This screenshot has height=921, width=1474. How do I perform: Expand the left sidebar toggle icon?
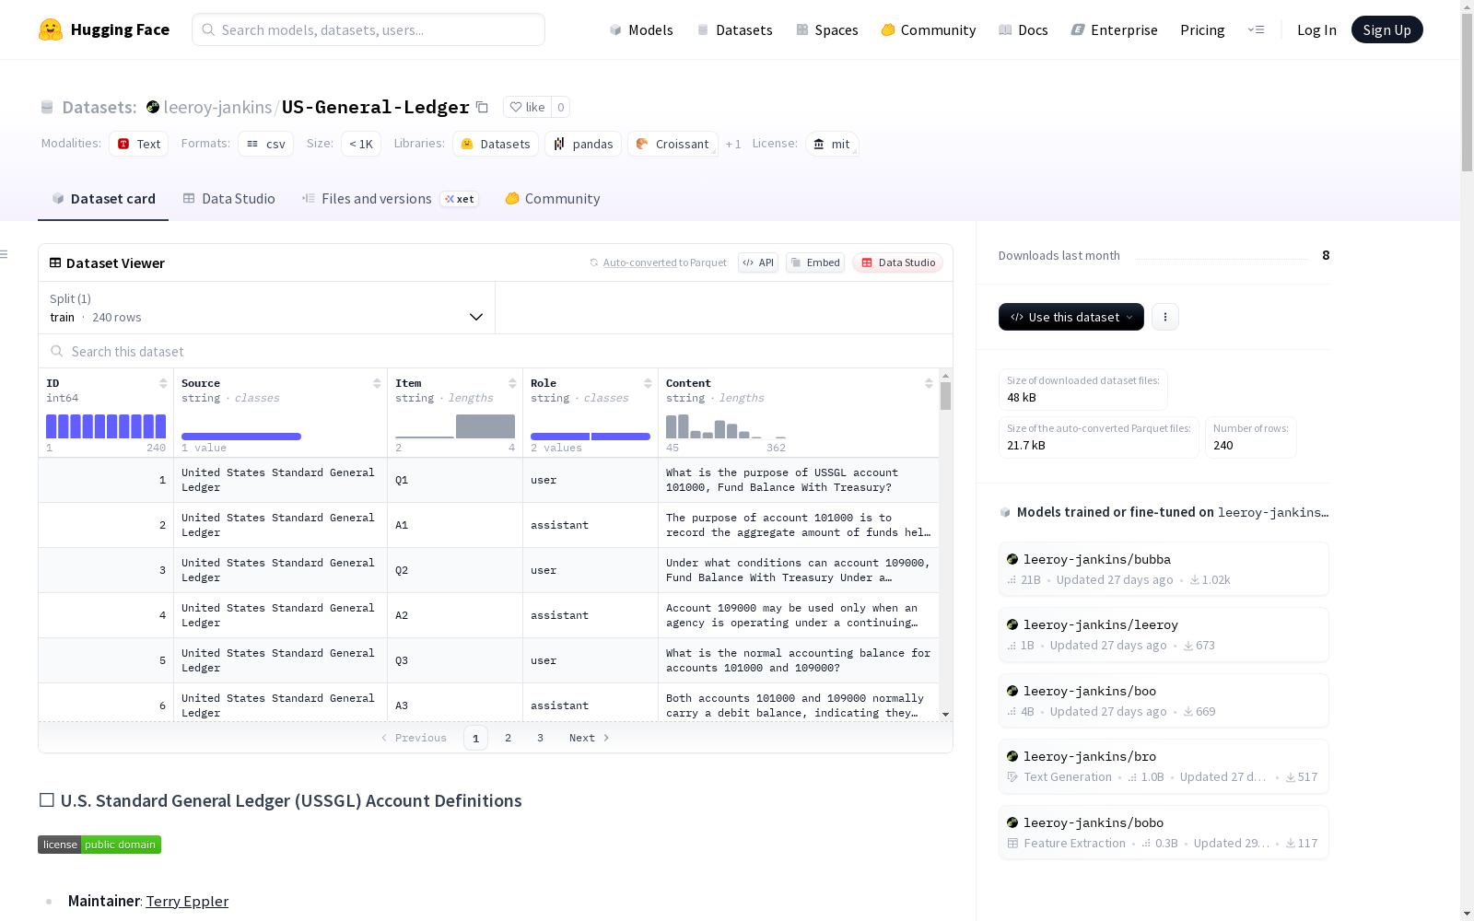click(x=5, y=254)
